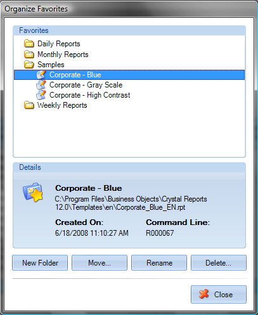The image size is (258, 315).
Task: Select the Daily Reports folder
Action: click(x=59, y=44)
